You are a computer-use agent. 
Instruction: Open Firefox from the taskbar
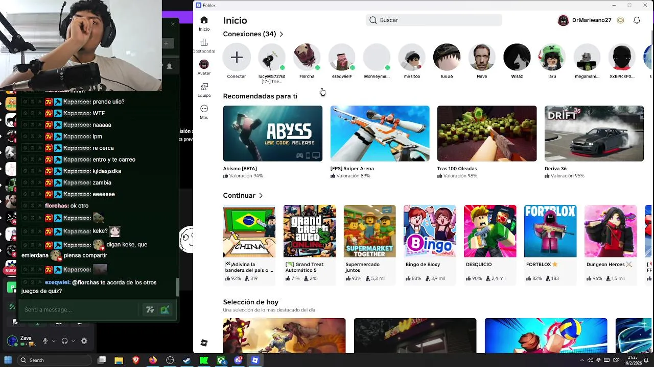(x=153, y=360)
